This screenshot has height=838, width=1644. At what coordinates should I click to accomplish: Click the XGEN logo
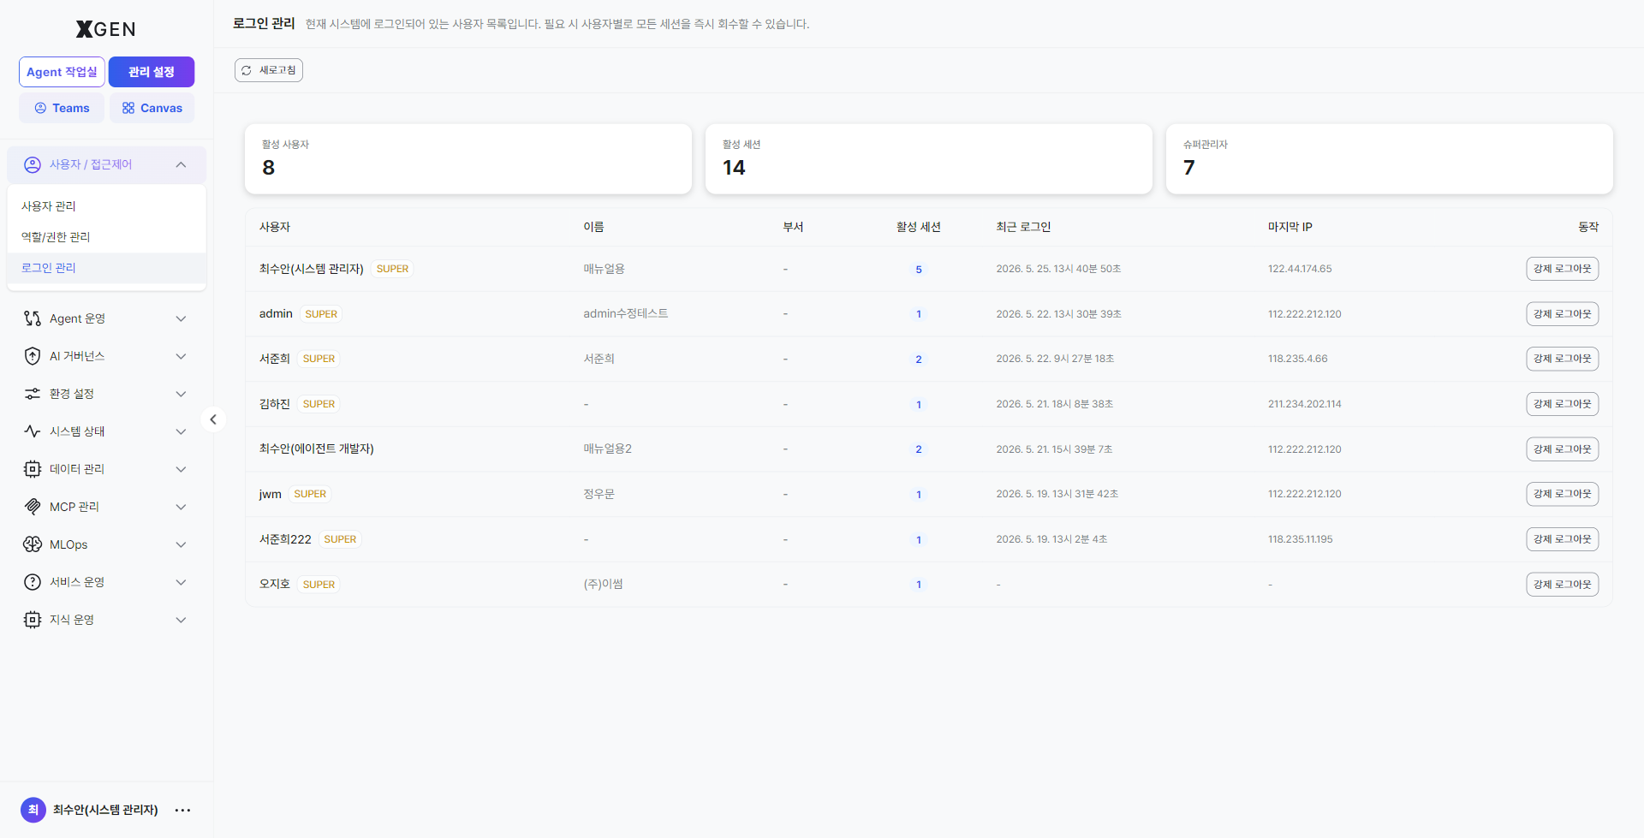tap(106, 29)
